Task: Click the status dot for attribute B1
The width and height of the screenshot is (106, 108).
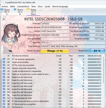Action: [x=4, y=80]
